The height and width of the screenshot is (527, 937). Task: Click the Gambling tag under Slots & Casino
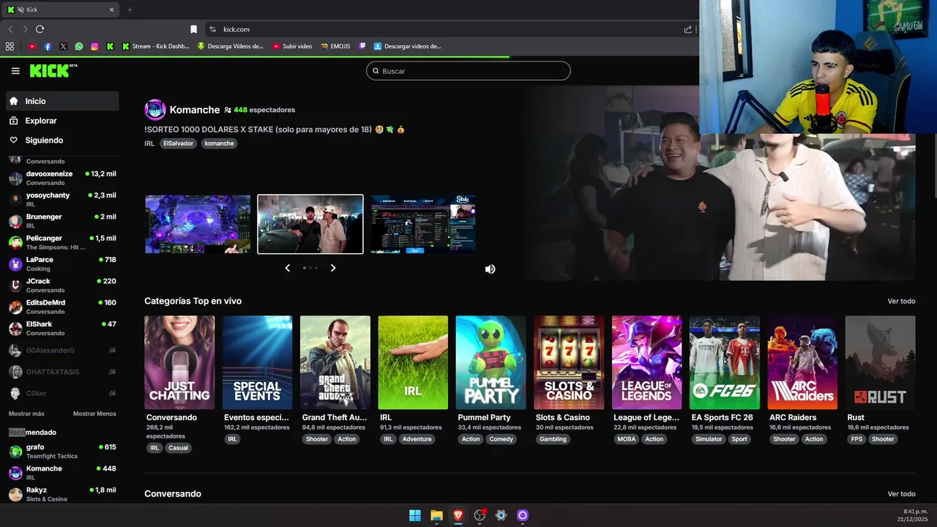coord(553,439)
